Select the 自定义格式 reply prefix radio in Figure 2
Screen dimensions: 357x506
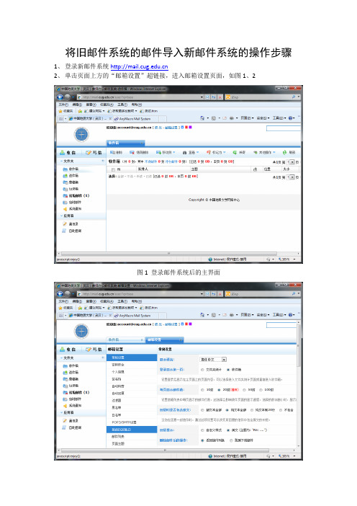[x=202, y=430]
